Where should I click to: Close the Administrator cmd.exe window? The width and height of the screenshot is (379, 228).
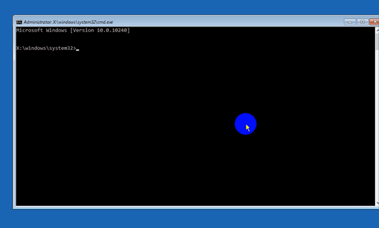[x=374, y=21]
